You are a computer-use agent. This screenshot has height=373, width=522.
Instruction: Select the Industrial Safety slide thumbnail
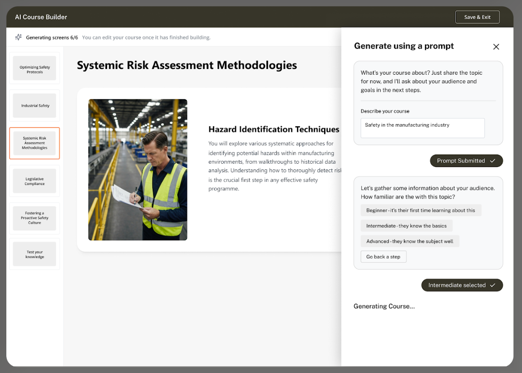35,106
